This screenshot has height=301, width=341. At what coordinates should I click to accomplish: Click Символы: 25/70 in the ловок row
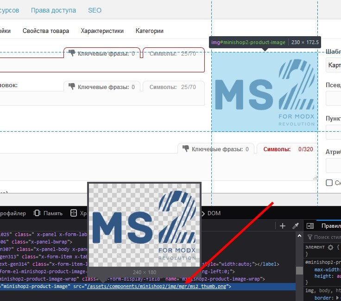(172, 87)
